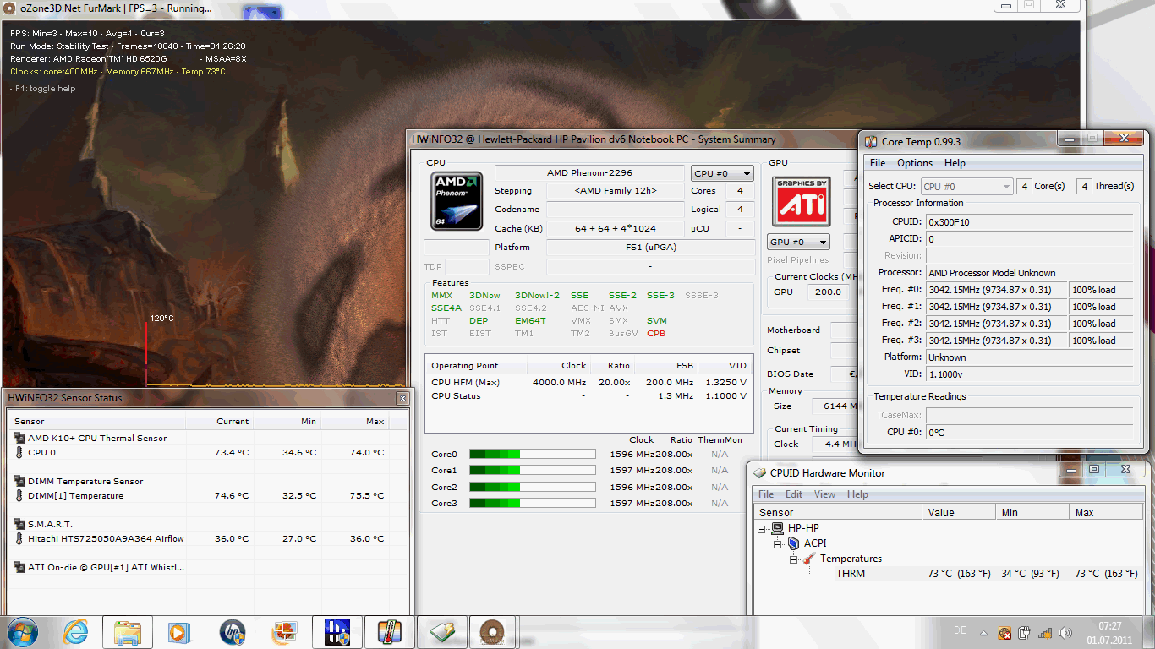Viewport: 1155px width, 649px height.
Task: Select the HP-HP computer icon
Action: coord(778,528)
